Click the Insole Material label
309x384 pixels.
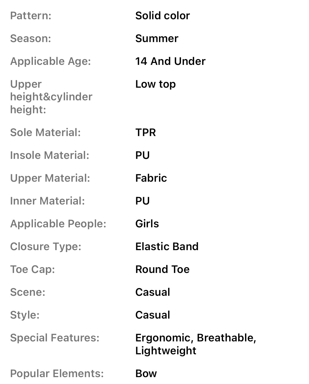(x=50, y=155)
